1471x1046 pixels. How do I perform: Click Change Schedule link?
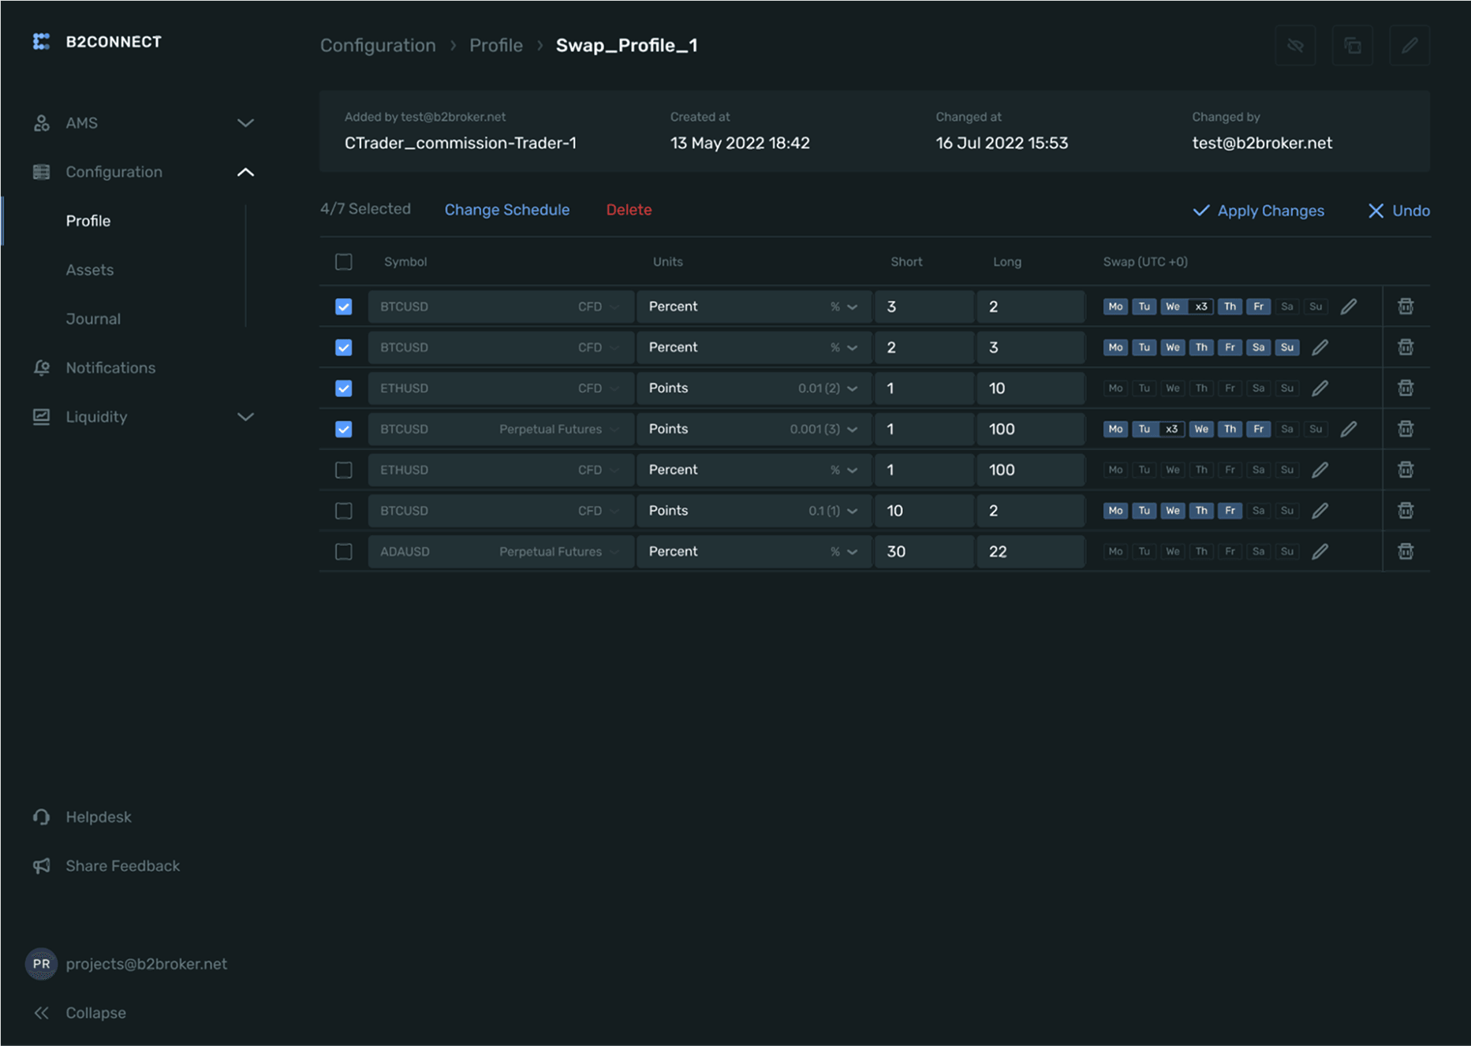pos(507,210)
